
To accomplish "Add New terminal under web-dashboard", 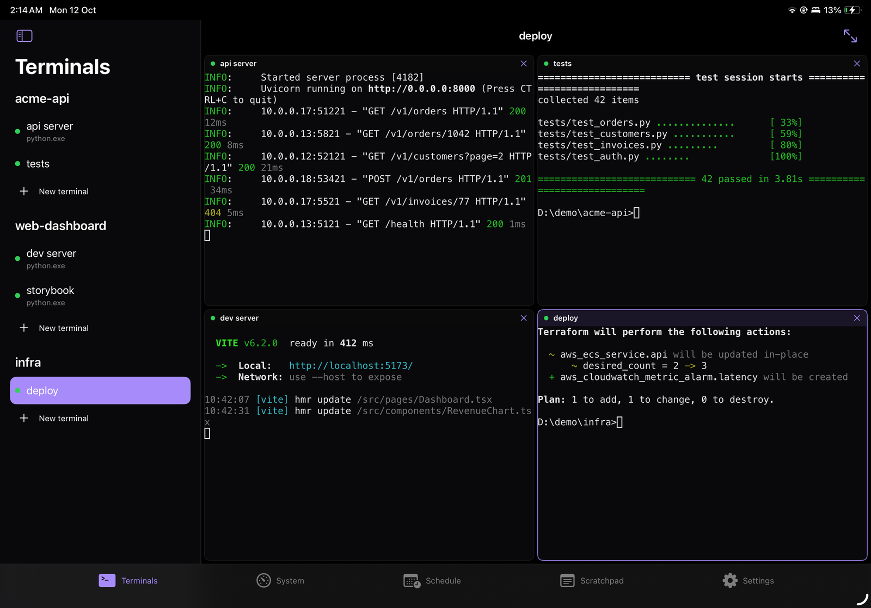I will coord(54,328).
